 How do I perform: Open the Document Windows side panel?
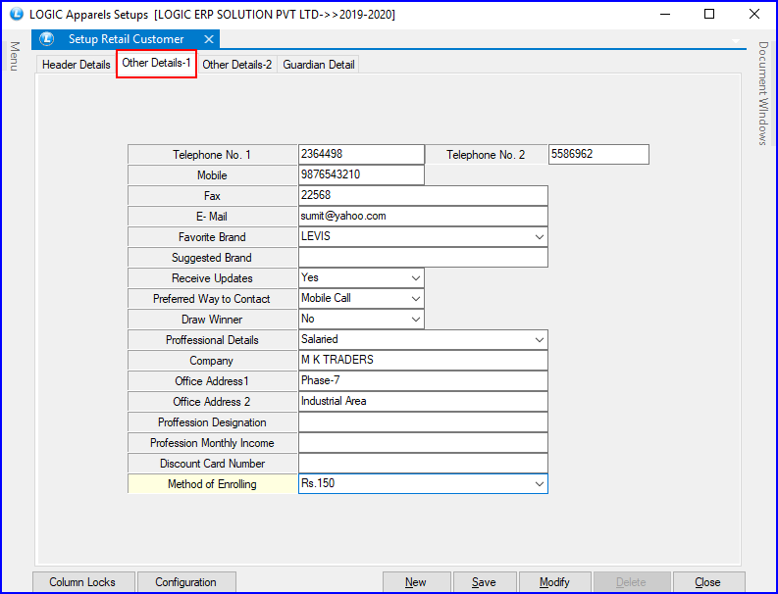pyautogui.click(x=763, y=93)
